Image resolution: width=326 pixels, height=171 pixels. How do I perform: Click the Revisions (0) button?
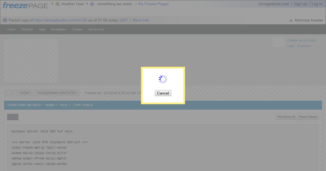click(x=286, y=117)
